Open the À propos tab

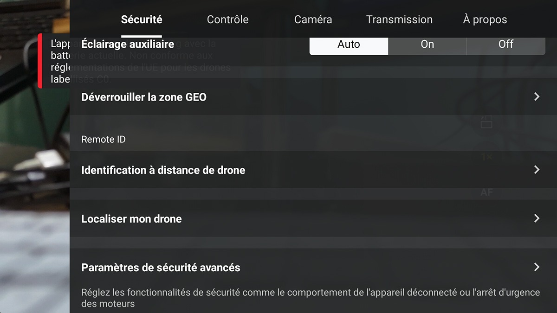tap(485, 19)
